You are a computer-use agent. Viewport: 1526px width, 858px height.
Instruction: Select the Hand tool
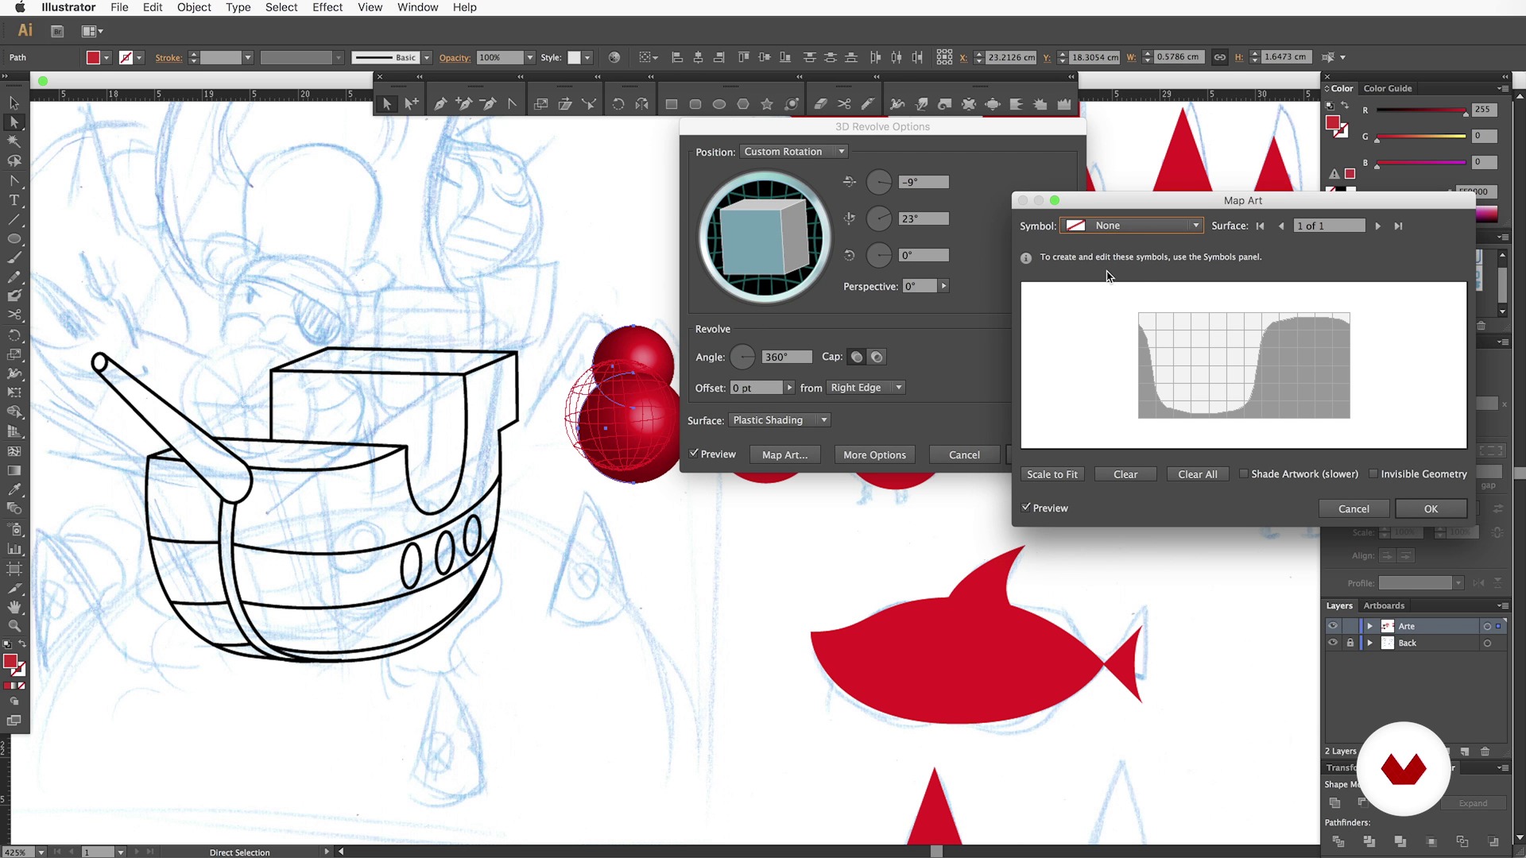pyautogui.click(x=14, y=607)
